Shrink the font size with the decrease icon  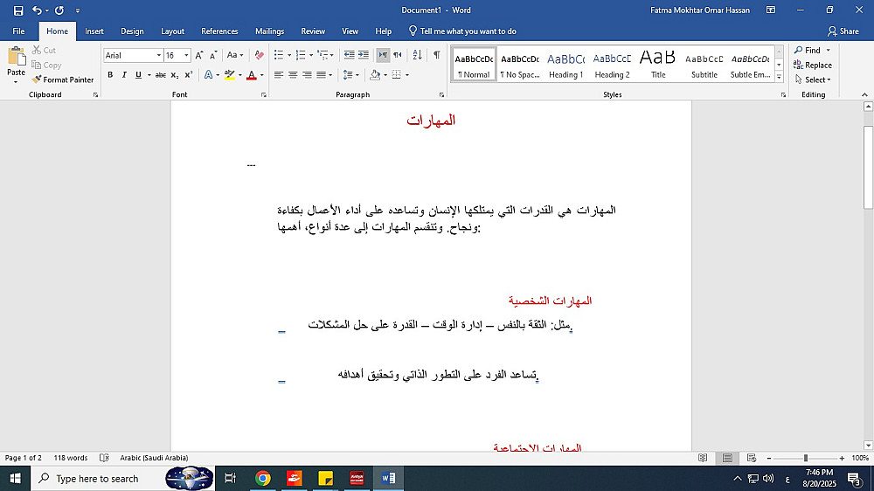(213, 55)
